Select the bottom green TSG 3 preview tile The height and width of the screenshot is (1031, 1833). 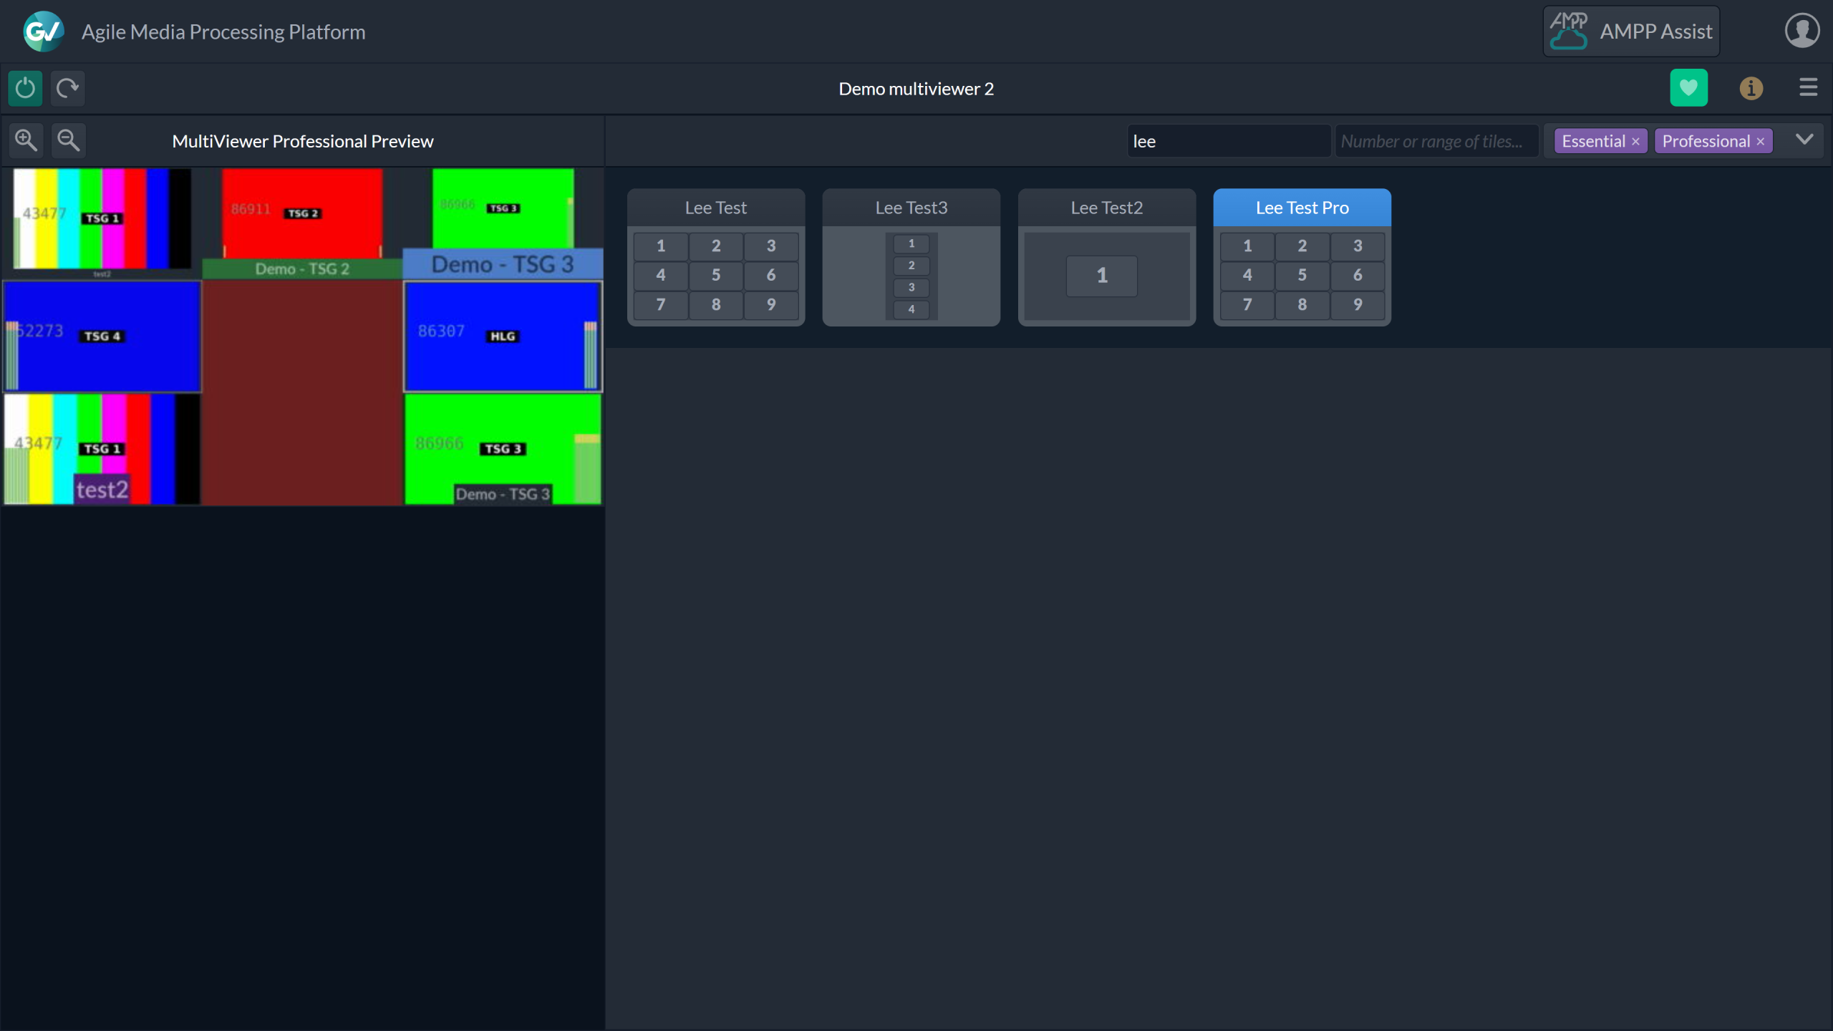[503, 449]
